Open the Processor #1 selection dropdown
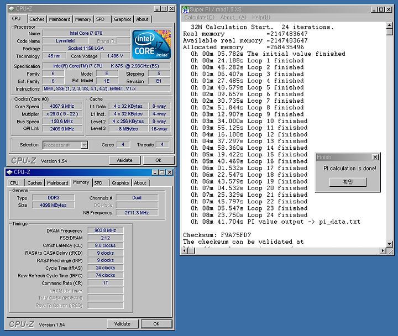Image resolution: width=398 pixels, height=336 pixels. point(84,145)
